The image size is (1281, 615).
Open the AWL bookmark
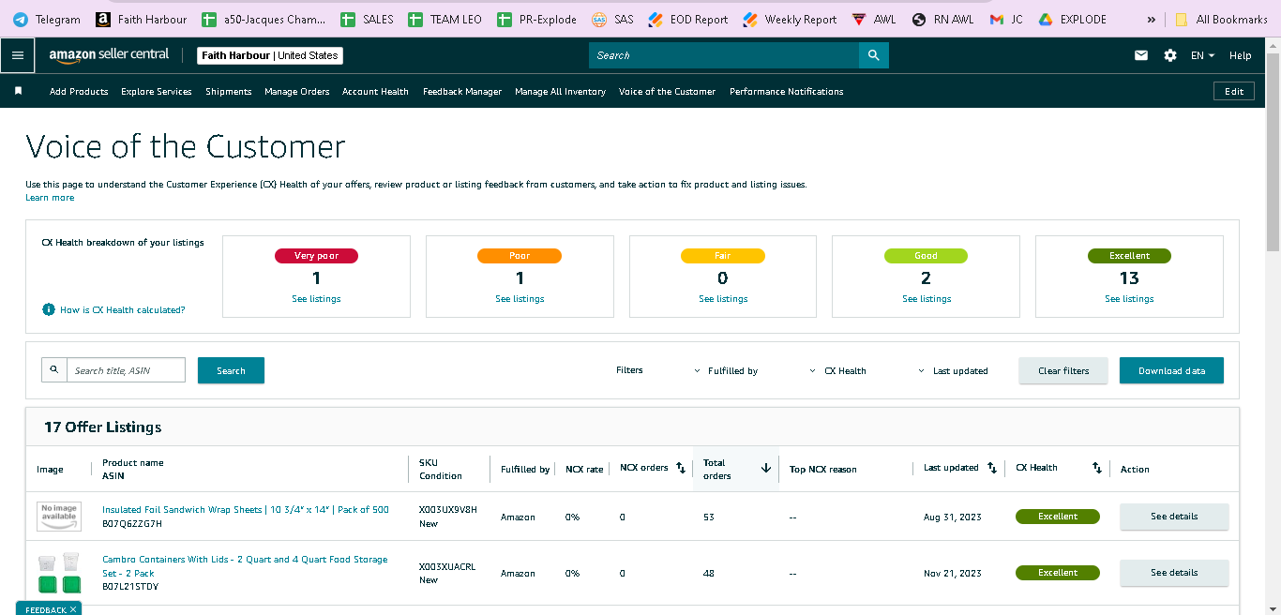click(x=874, y=19)
